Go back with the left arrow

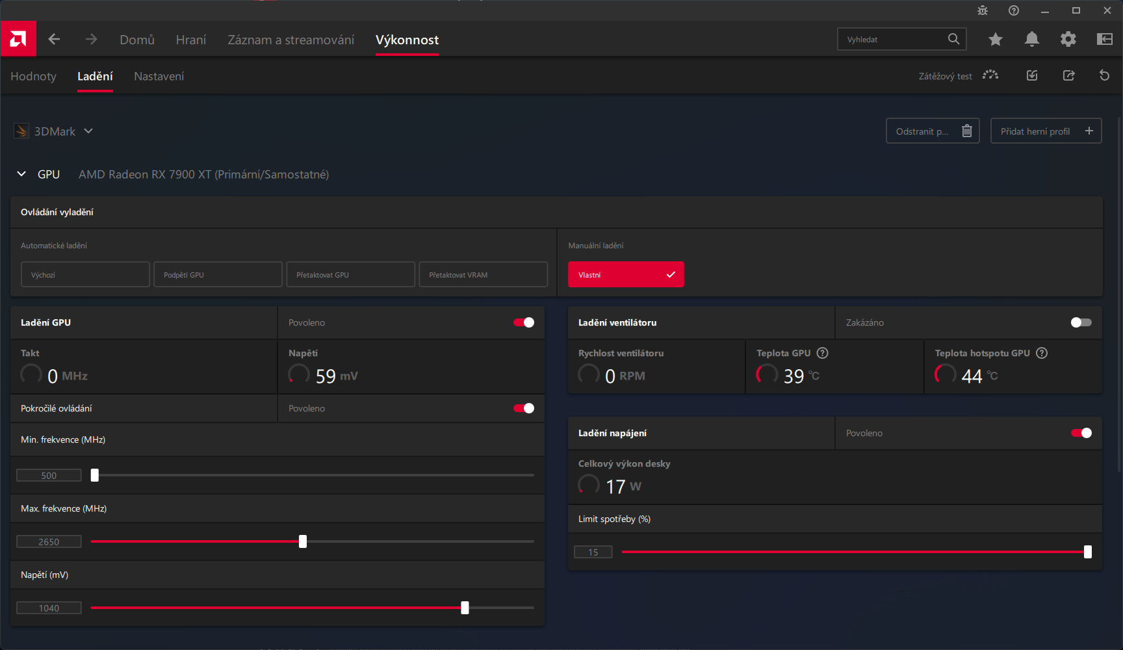(x=54, y=39)
